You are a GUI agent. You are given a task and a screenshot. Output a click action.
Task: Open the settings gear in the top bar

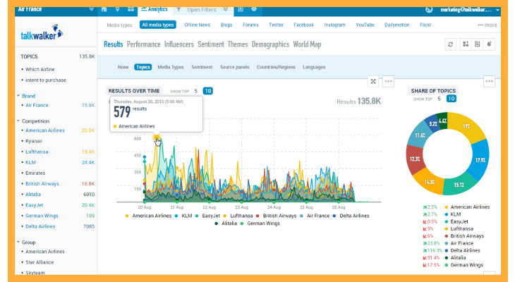point(254,10)
